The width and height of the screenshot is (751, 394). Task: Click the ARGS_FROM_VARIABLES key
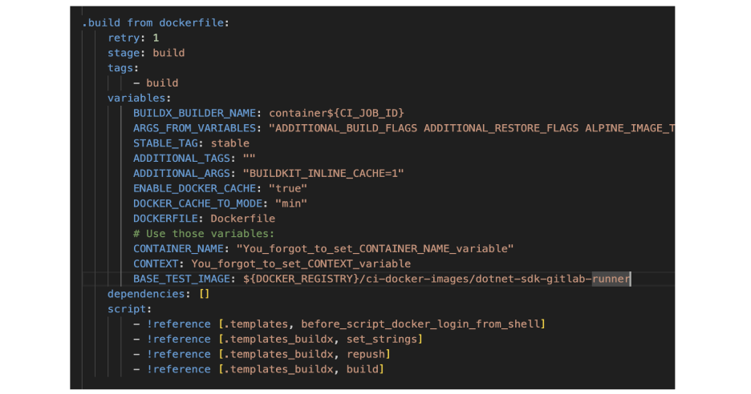click(x=194, y=128)
